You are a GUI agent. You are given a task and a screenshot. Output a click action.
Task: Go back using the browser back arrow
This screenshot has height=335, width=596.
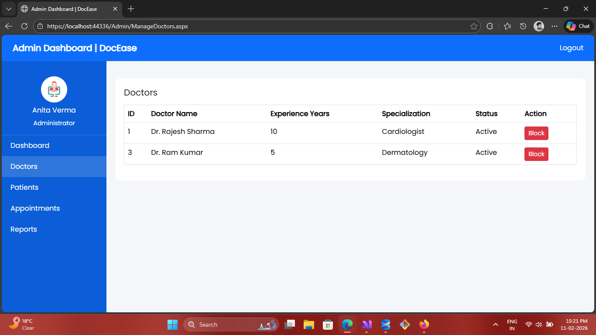9,26
